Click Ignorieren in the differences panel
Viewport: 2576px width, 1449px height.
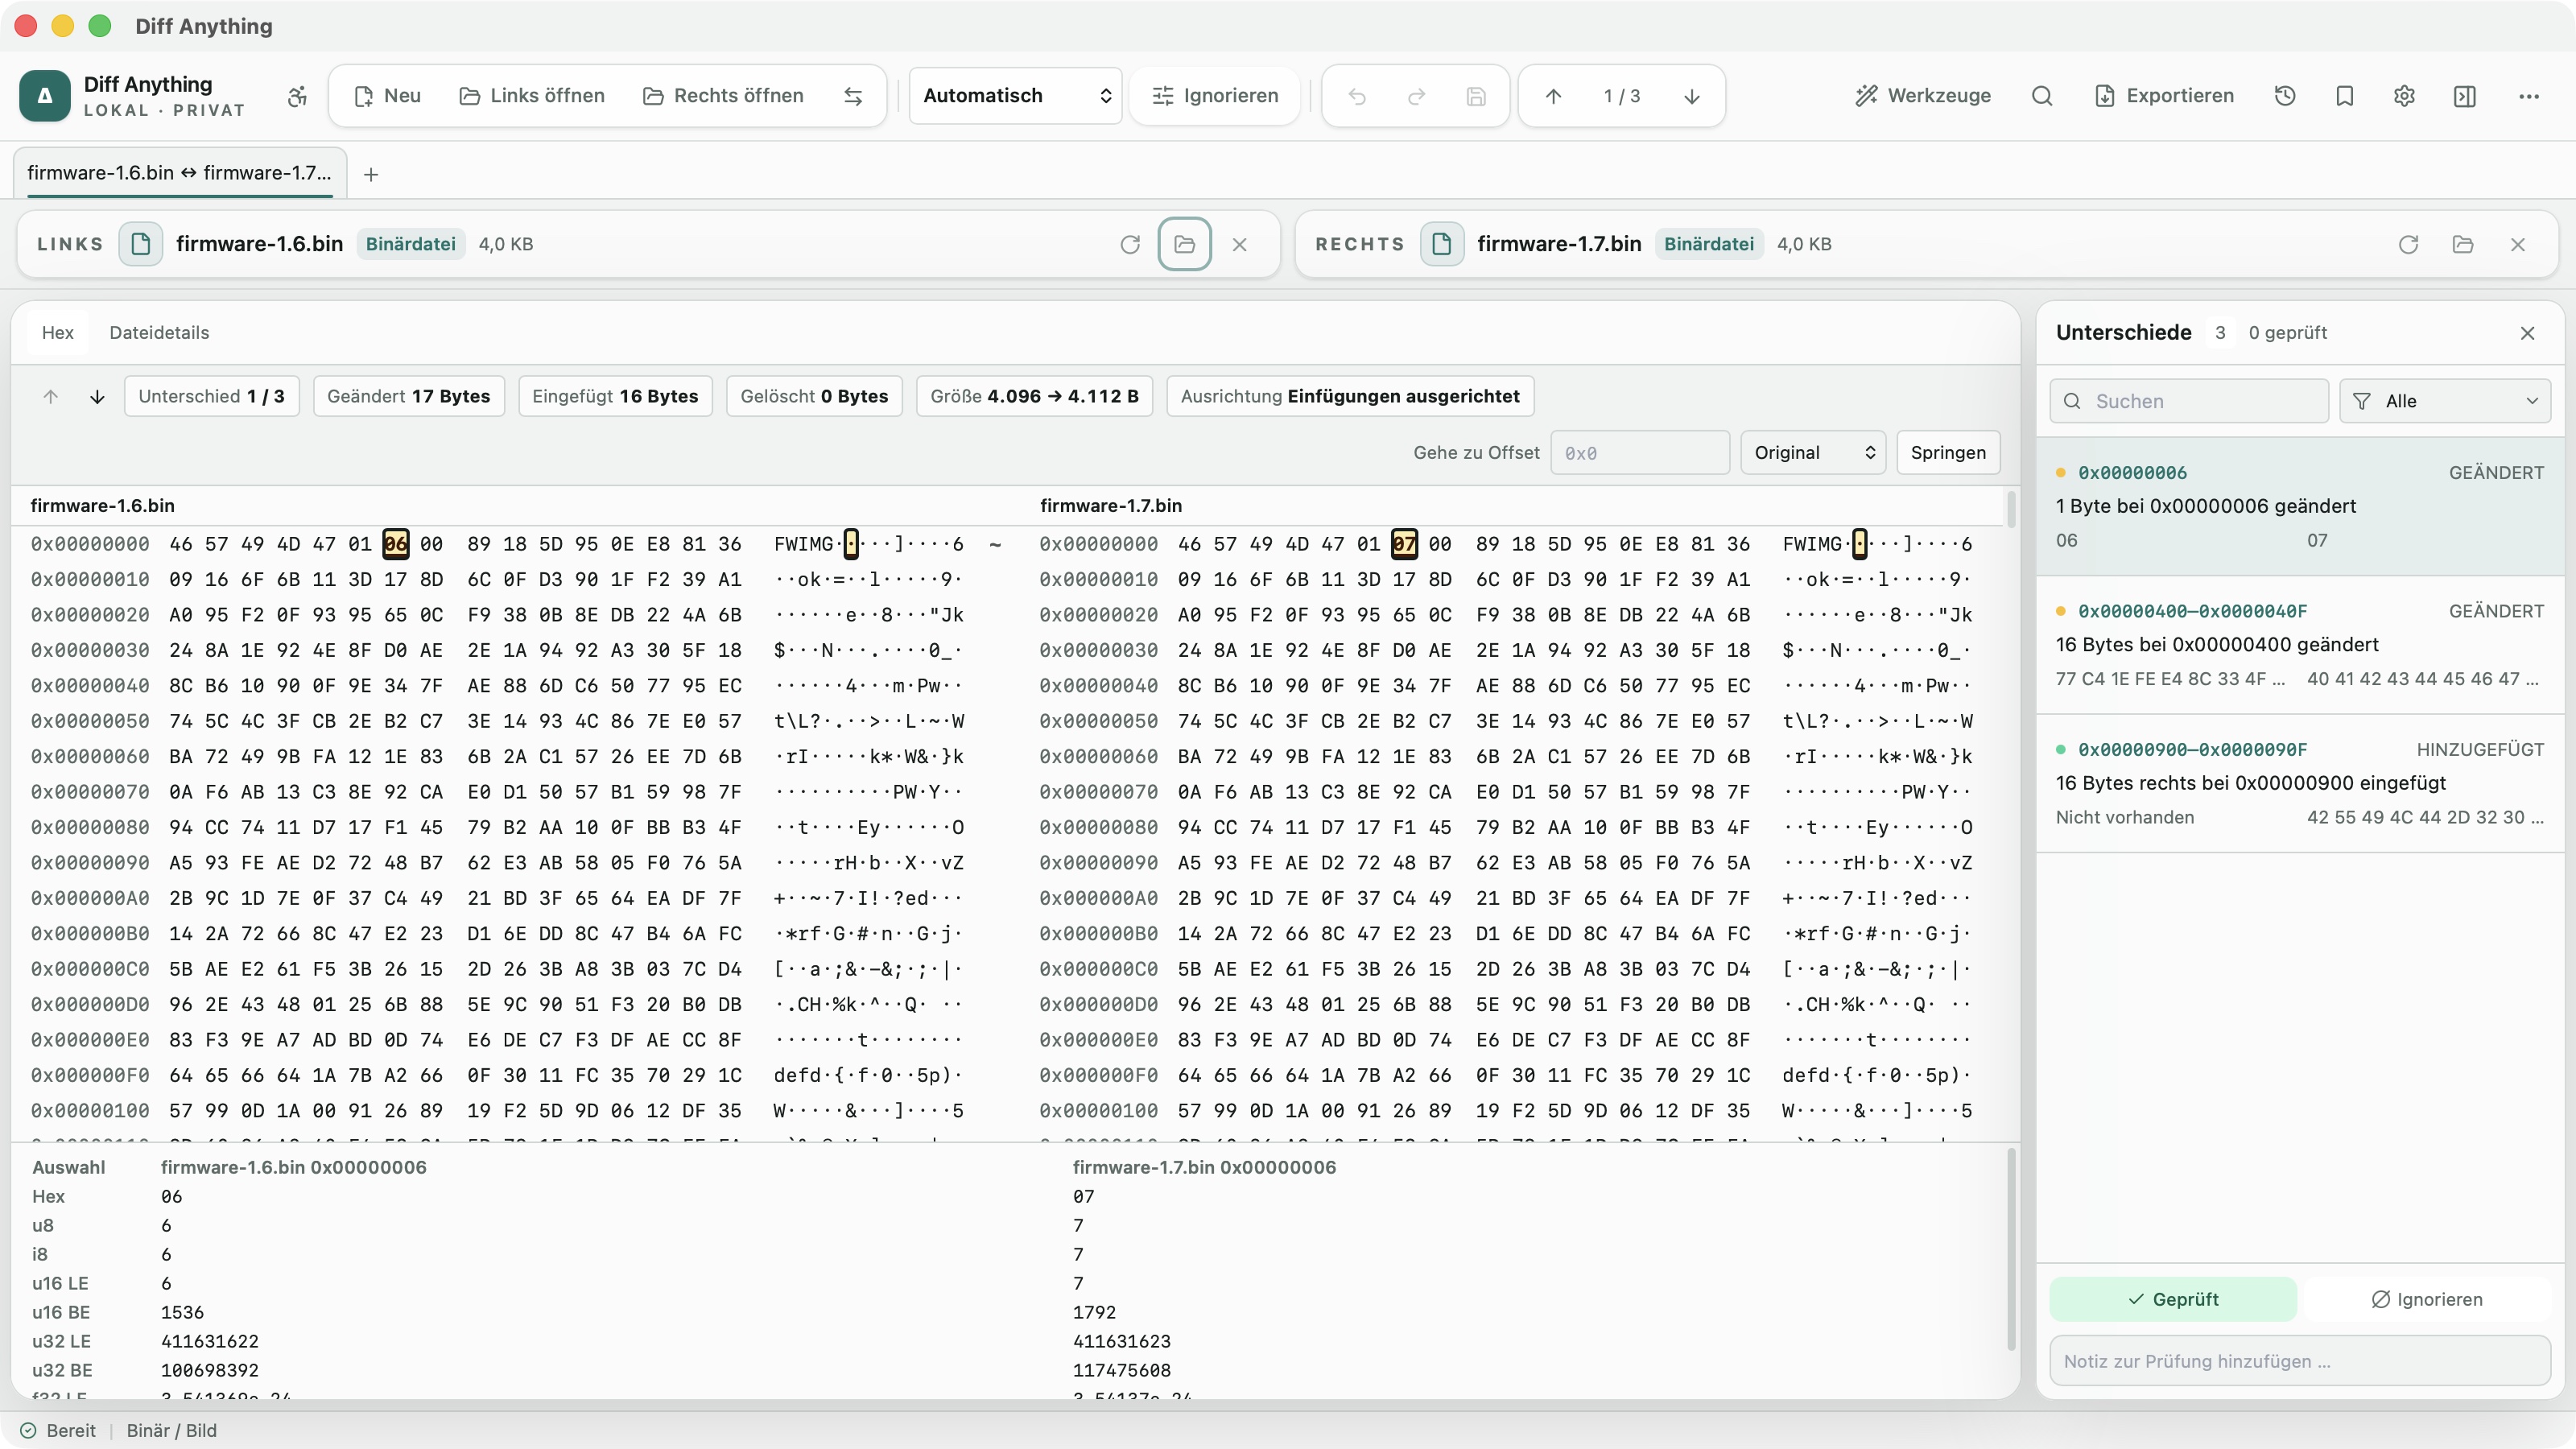[x=2427, y=1299]
